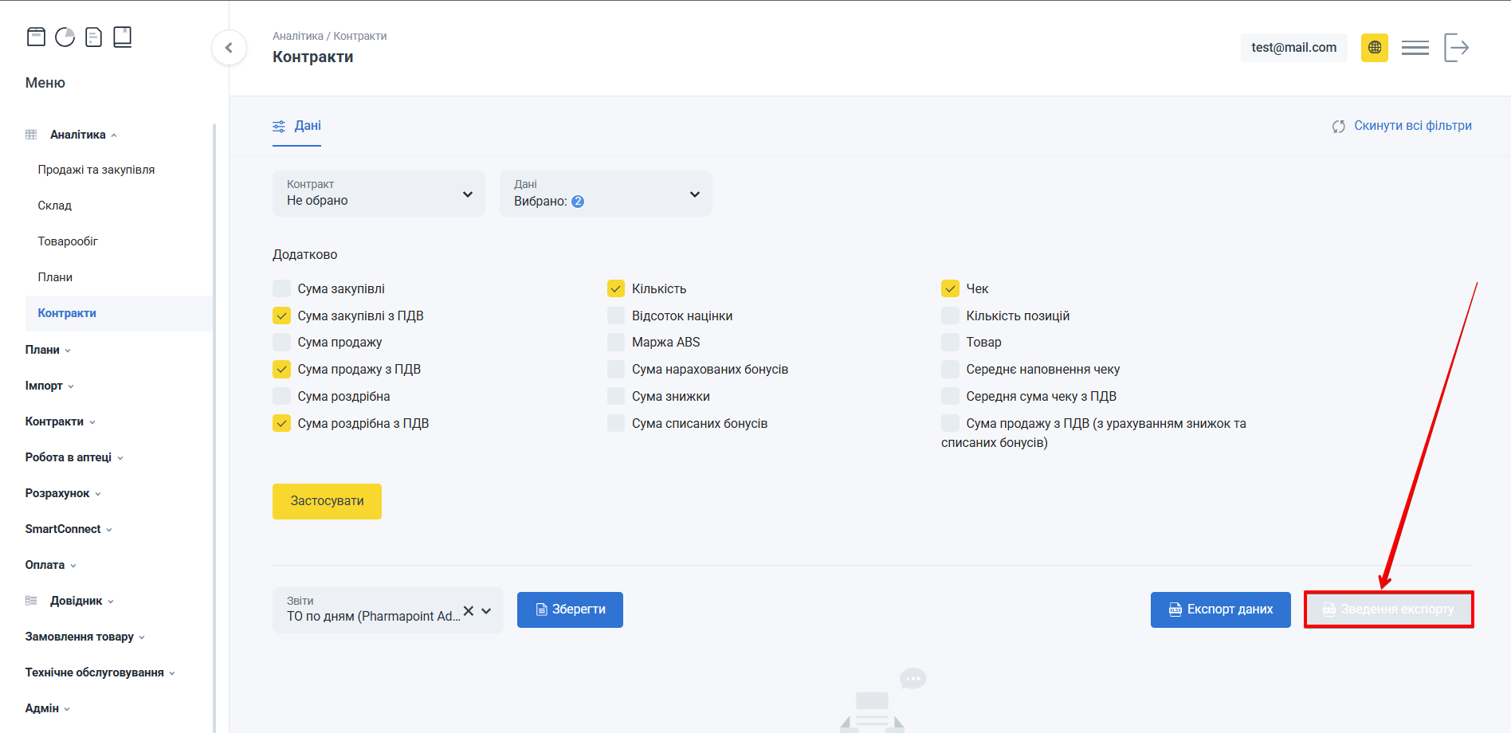Click the logout icon at top right
1511x733 pixels.
click(x=1456, y=48)
